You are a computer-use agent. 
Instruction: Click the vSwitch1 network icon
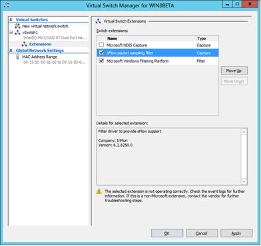point(17,33)
